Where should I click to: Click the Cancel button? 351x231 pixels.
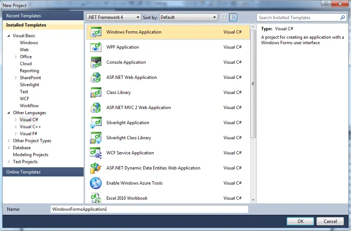click(x=330, y=221)
